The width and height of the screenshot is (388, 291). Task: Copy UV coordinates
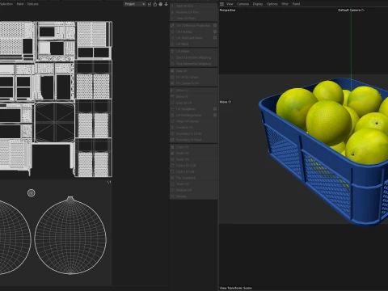coord(193,147)
